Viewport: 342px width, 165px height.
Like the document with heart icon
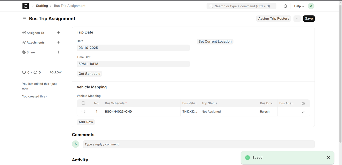[x=24, y=72]
